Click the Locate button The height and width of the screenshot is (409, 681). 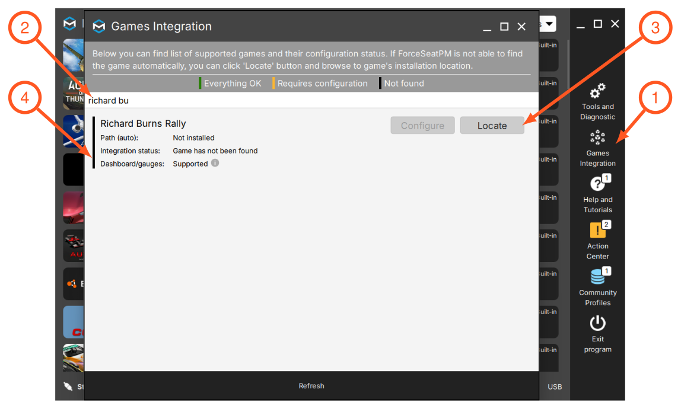tap(492, 126)
